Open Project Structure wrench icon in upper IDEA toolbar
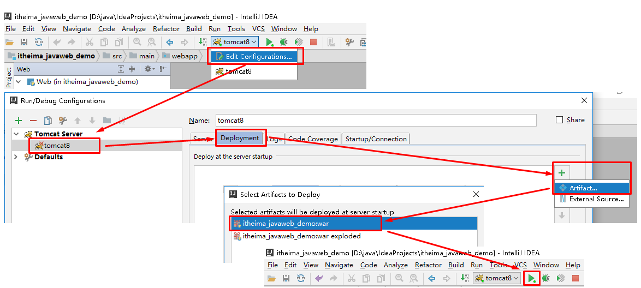641x288 pixels. coord(349,41)
